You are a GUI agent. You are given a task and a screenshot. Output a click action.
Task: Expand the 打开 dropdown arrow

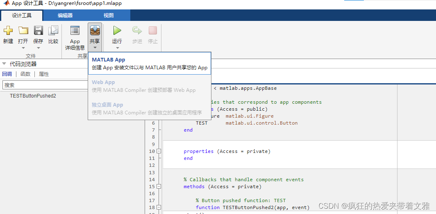[23, 48]
